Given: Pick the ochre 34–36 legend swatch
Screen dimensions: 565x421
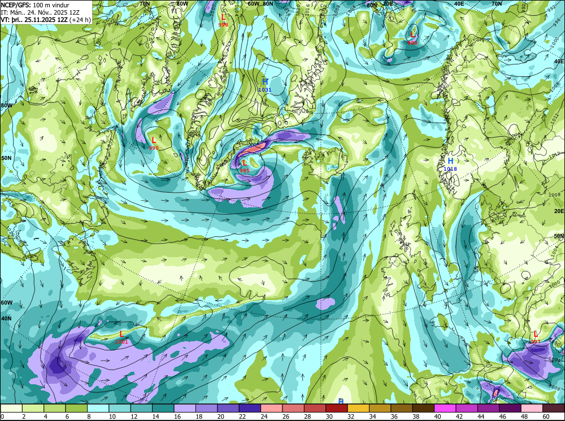Looking at the screenshot, I should [x=380, y=408].
